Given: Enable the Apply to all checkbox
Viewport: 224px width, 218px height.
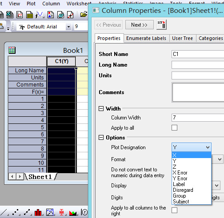Looking at the screenshot, I should 174,127.
